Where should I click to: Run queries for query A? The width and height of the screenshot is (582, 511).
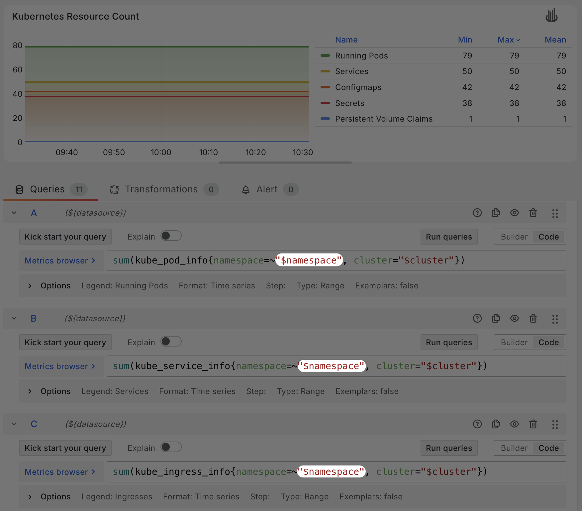pyautogui.click(x=449, y=237)
